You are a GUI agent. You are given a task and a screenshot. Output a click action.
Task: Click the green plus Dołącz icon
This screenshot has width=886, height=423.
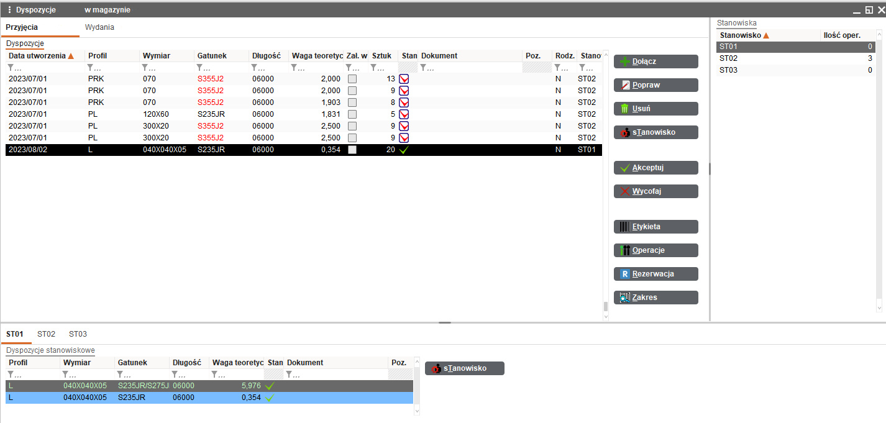[x=625, y=61]
